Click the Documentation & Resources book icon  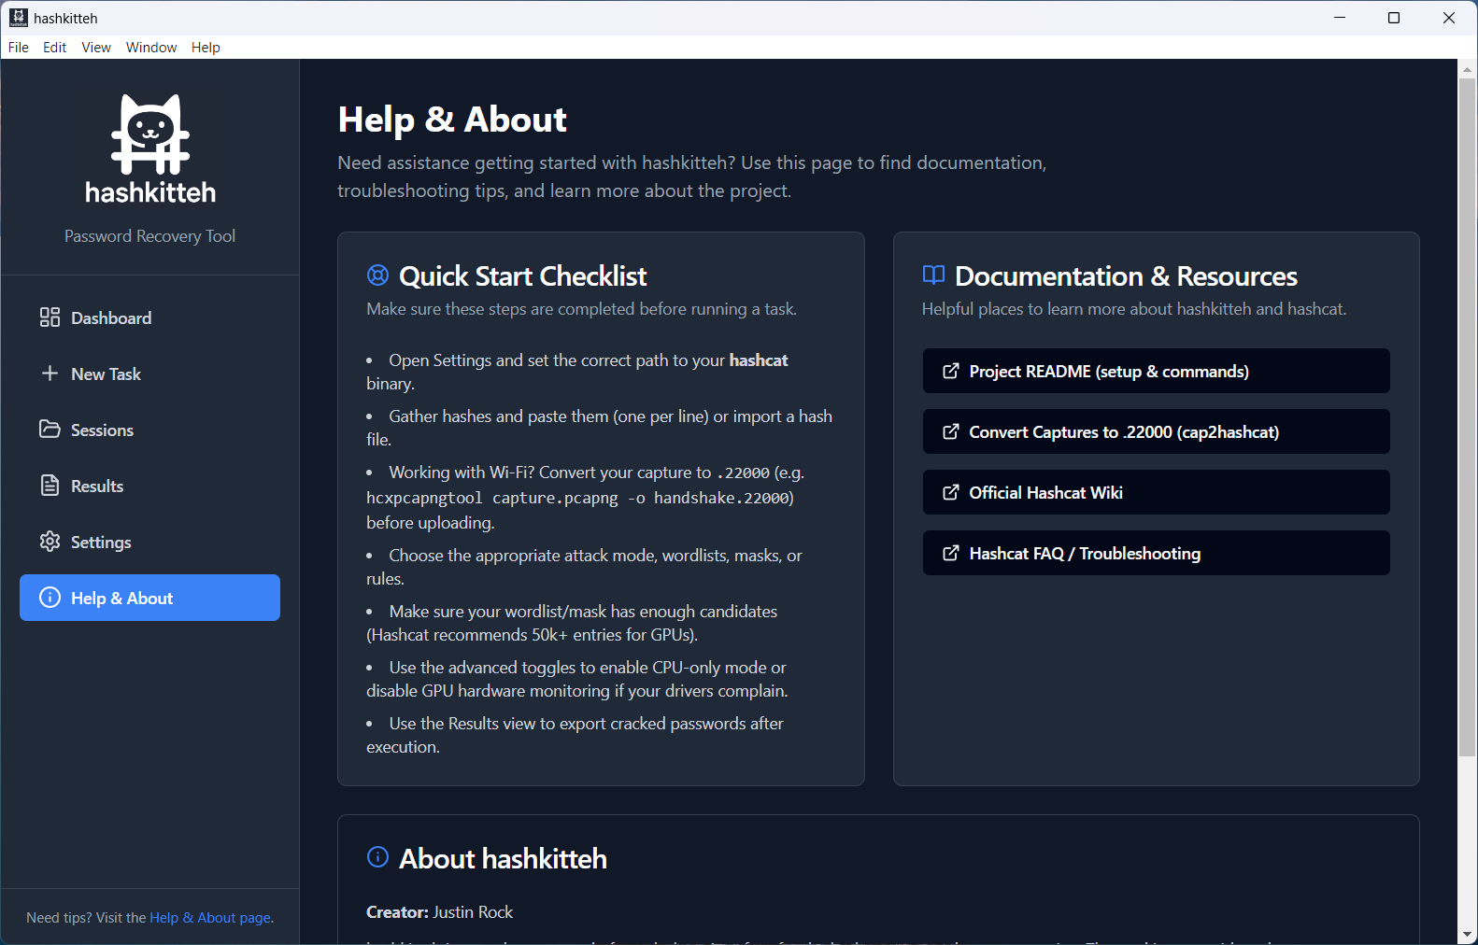point(933,275)
